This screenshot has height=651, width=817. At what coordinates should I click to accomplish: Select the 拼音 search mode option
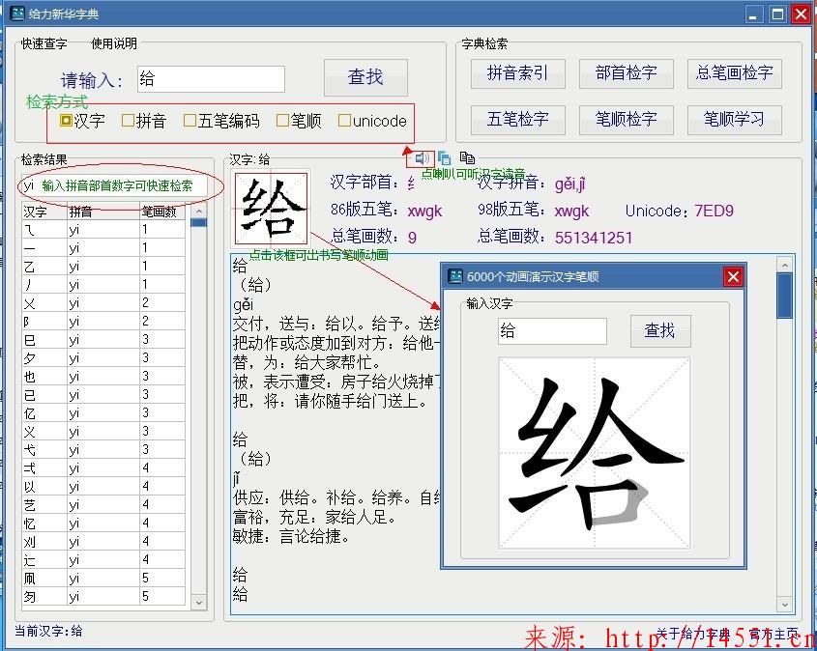click(x=128, y=121)
